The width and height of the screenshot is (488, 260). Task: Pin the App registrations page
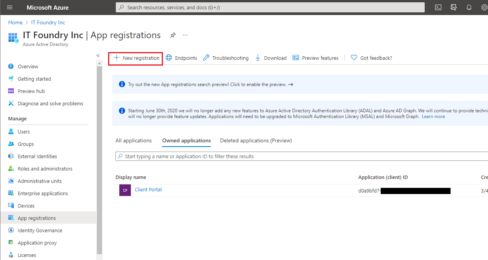click(x=173, y=35)
